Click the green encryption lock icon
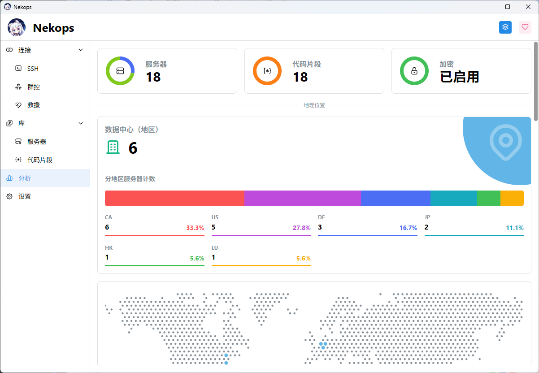The image size is (539, 373). click(x=414, y=71)
